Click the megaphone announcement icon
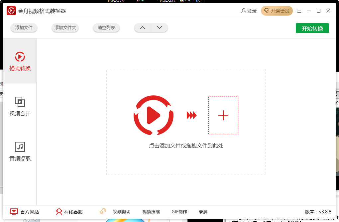This screenshot has width=339, height=222. (103, 211)
